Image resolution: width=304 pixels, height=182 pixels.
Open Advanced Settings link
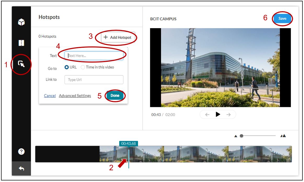75,96
